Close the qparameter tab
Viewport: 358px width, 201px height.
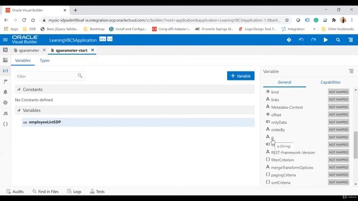(44, 50)
